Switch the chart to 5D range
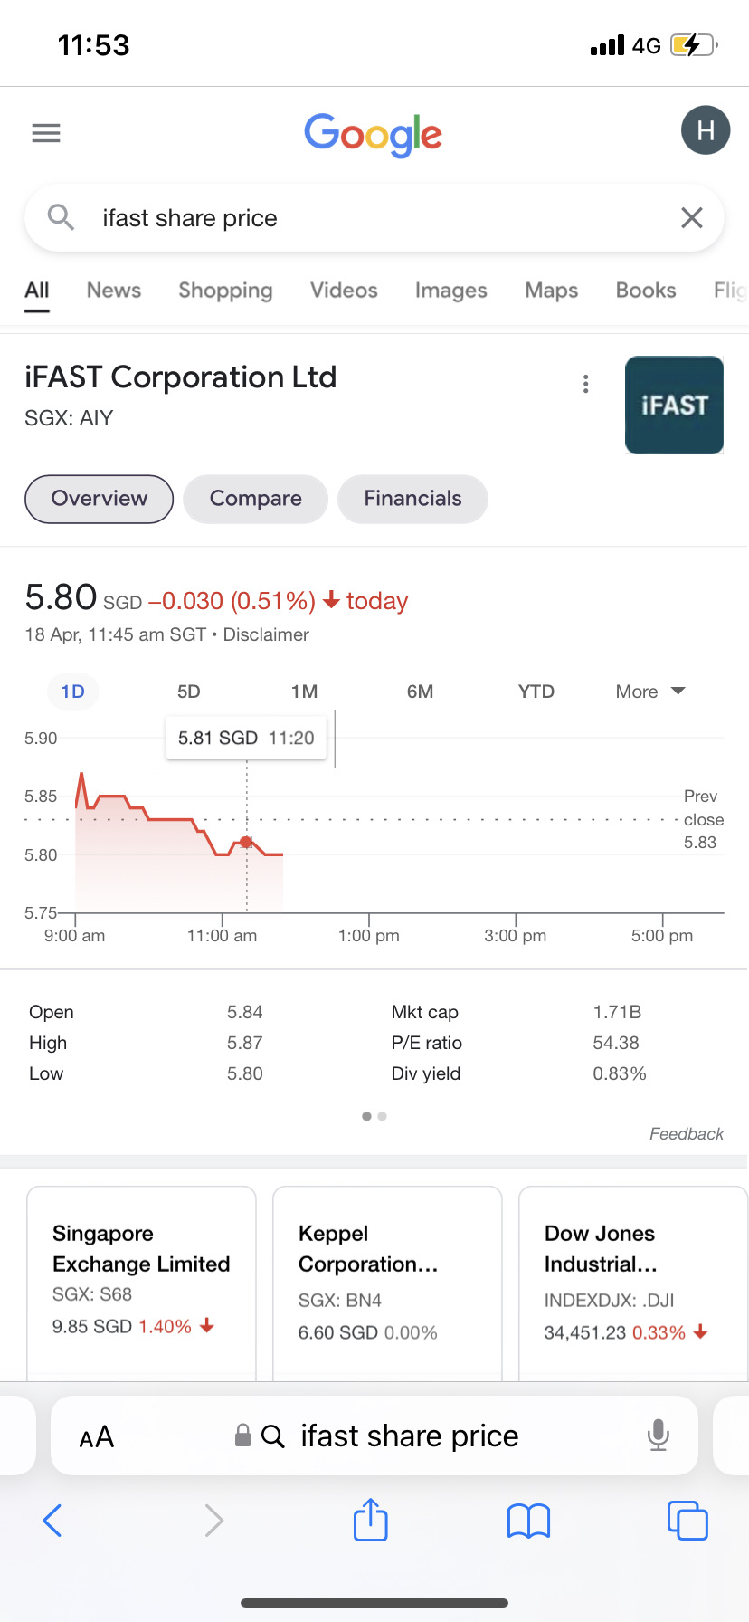The width and height of the screenshot is (749, 1622). tap(188, 692)
